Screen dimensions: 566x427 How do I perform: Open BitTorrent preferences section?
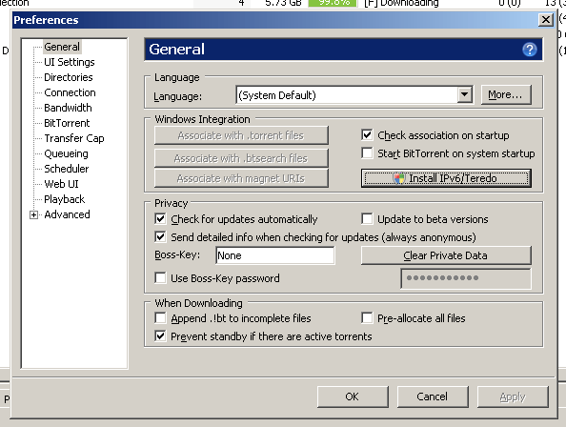pyautogui.click(x=67, y=123)
